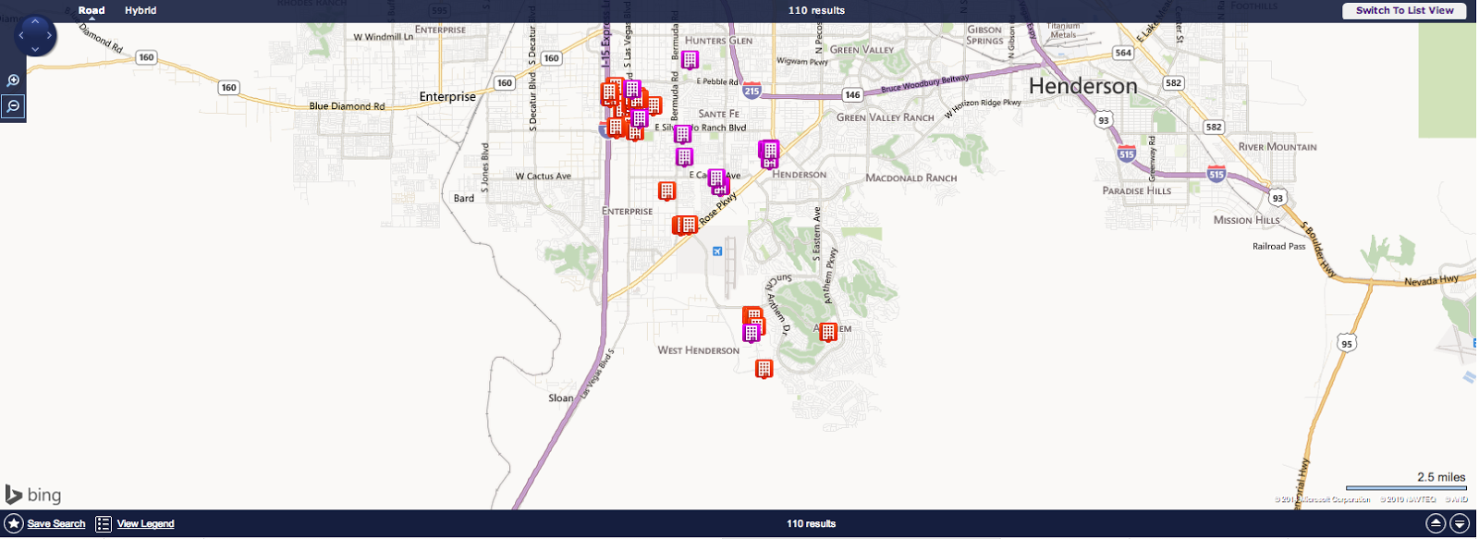The height and width of the screenshot is (539, 1479).
Task: Select purple marker northeast of West Henderson label
Action: pos(752,332)
